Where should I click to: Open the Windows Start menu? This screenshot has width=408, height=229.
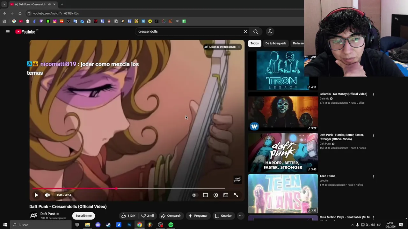click(x=5, y=225)
